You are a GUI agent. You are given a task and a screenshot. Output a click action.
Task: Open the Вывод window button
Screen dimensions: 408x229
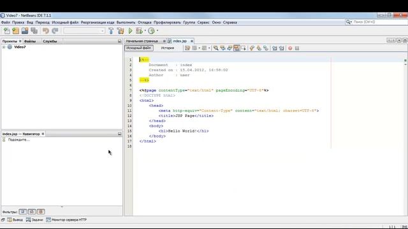coord(15,219)
